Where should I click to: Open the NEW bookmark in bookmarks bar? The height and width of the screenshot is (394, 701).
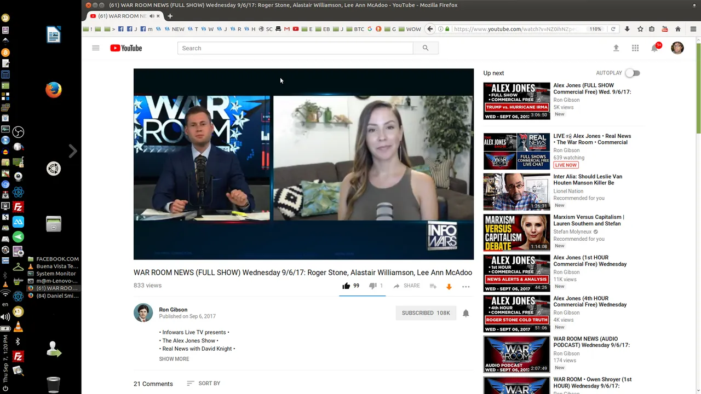click(175, 29)
